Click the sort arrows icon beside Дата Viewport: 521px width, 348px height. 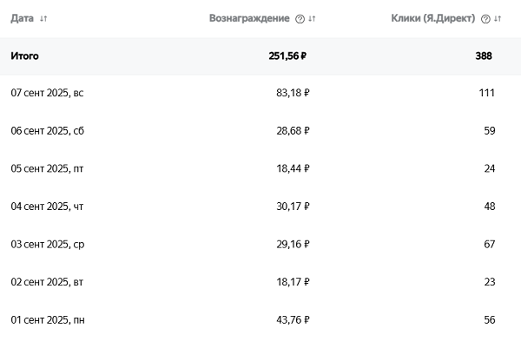click(x=43, y=18)
